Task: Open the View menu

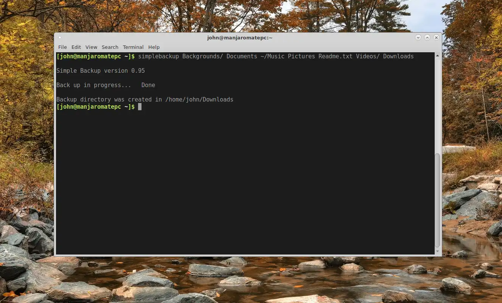Action: (91, 47)
